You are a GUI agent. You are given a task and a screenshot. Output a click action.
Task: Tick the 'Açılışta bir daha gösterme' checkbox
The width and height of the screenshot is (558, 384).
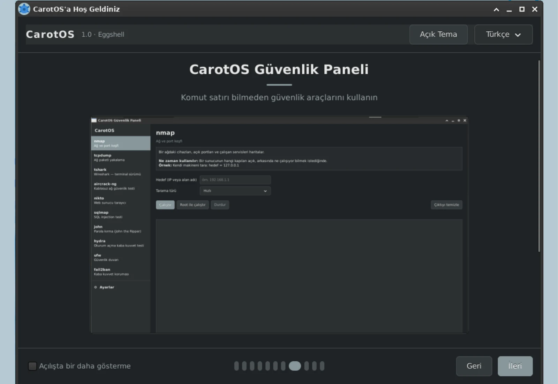[32, 366]
